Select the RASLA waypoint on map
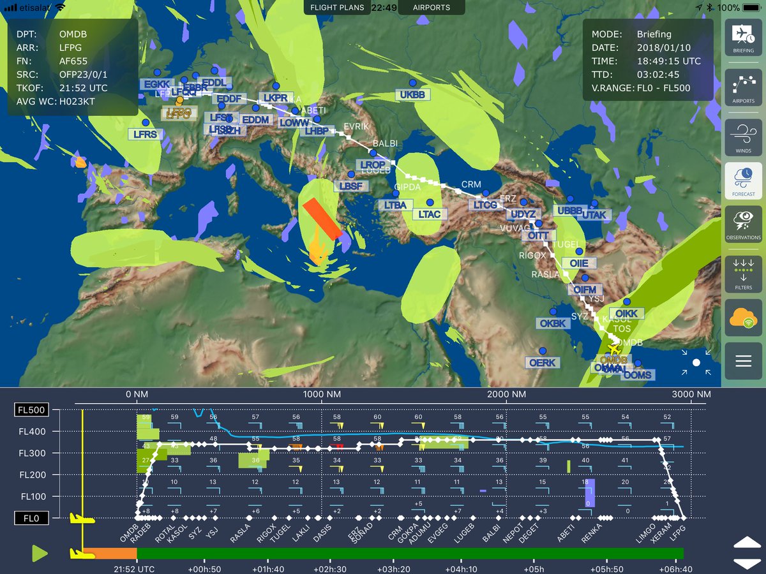 [544, 274]
